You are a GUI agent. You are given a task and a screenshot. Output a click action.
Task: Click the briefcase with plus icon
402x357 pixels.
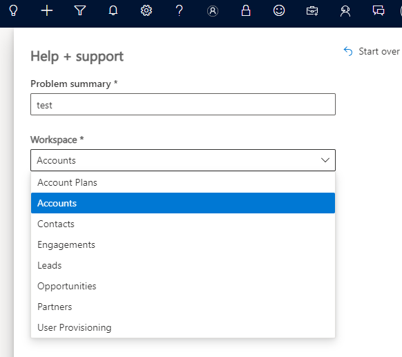coord(312,11)
